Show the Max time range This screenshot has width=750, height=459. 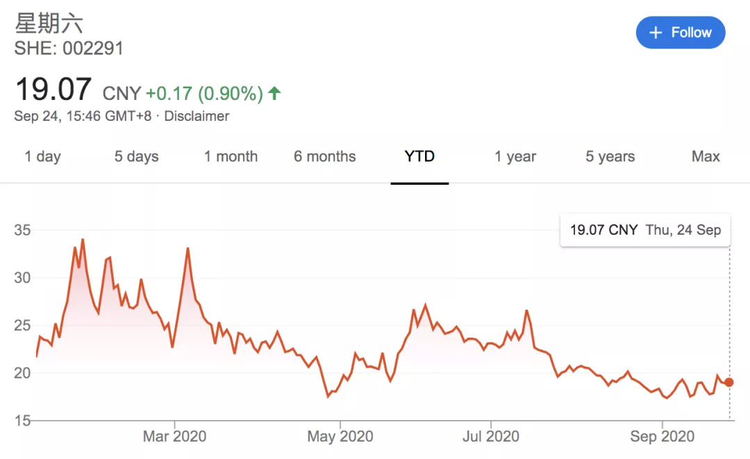click(706, 157)
